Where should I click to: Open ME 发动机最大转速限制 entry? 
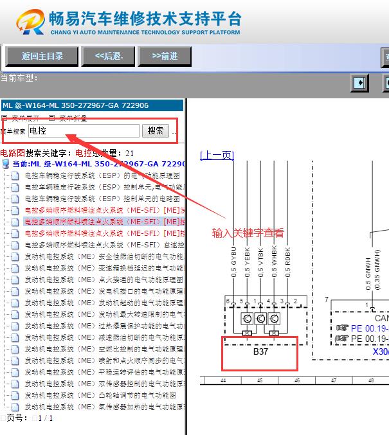pyautogui.click(x=105, y=314)
